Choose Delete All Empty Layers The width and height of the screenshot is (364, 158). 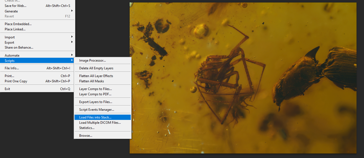tap(96, 68)
